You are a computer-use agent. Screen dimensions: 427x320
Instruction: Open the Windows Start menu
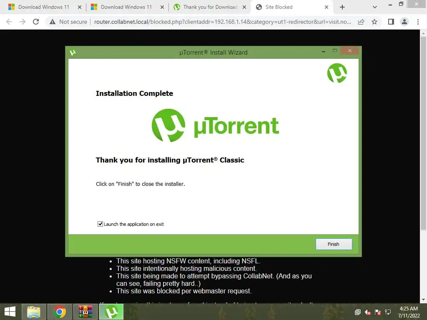coord(10,312)
